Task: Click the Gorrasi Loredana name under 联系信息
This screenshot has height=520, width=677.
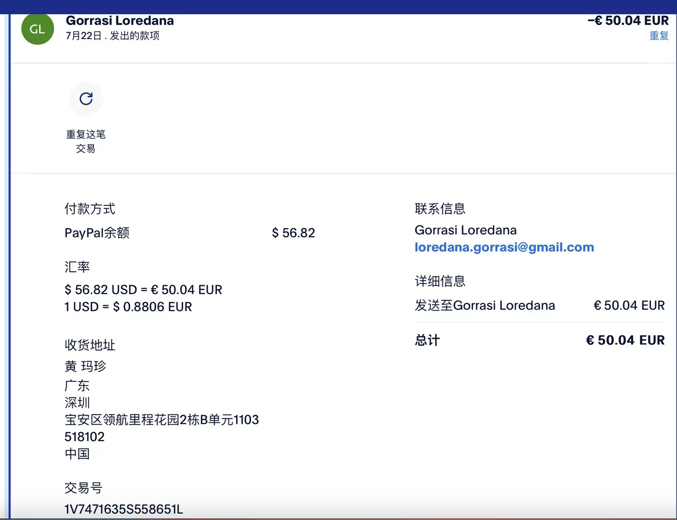Action: click(465, 230)
